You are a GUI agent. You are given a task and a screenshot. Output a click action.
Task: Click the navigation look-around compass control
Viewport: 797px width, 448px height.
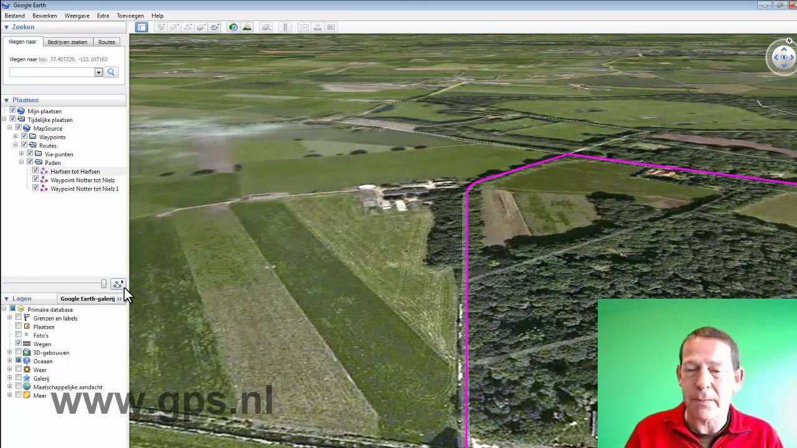pos(783,57)
